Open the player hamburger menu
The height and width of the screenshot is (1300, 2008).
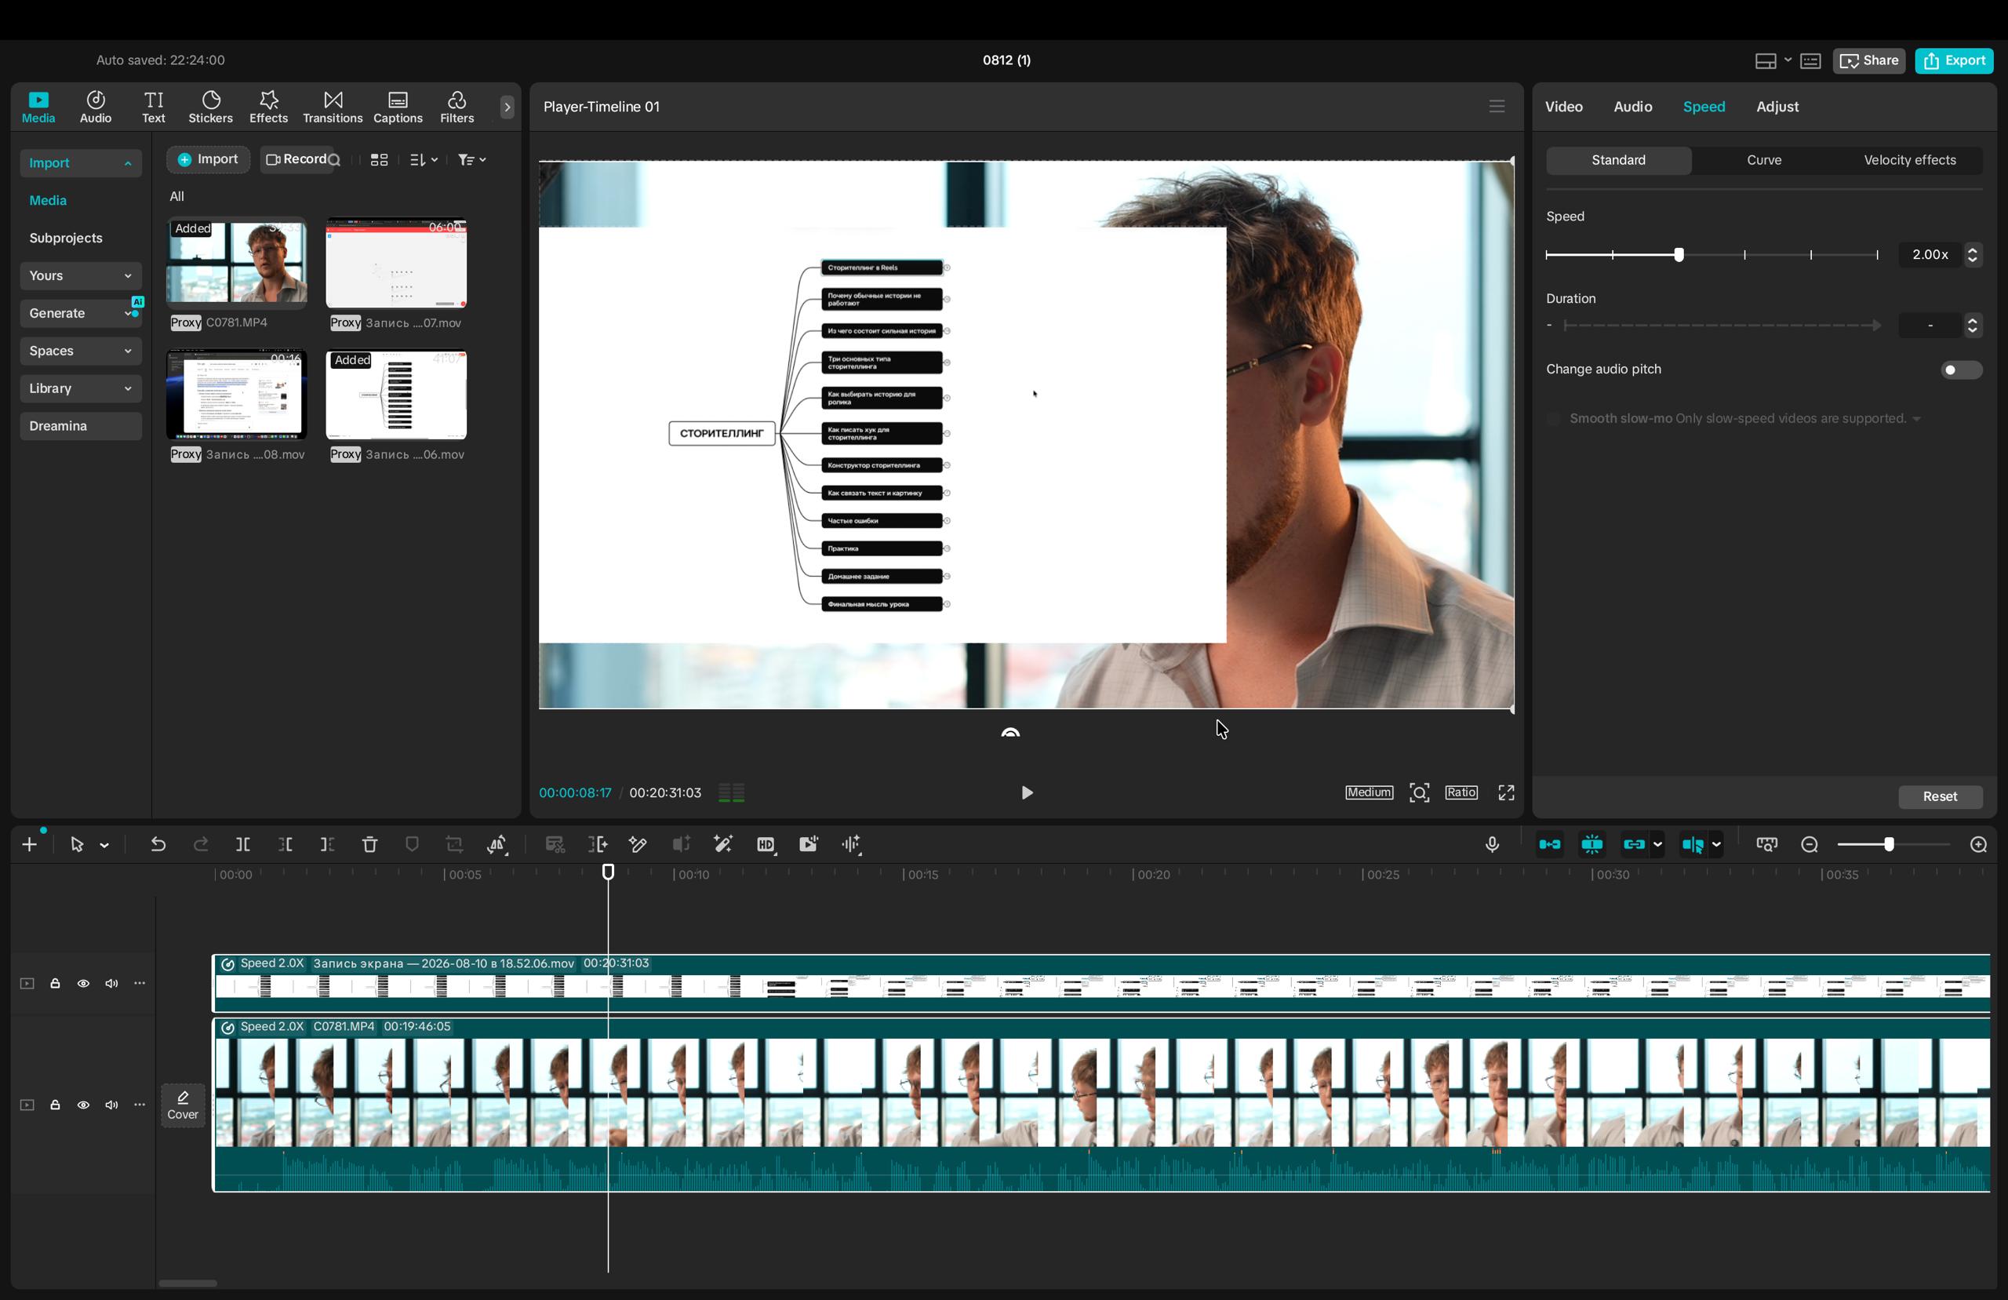click(x=1497, y=107)
